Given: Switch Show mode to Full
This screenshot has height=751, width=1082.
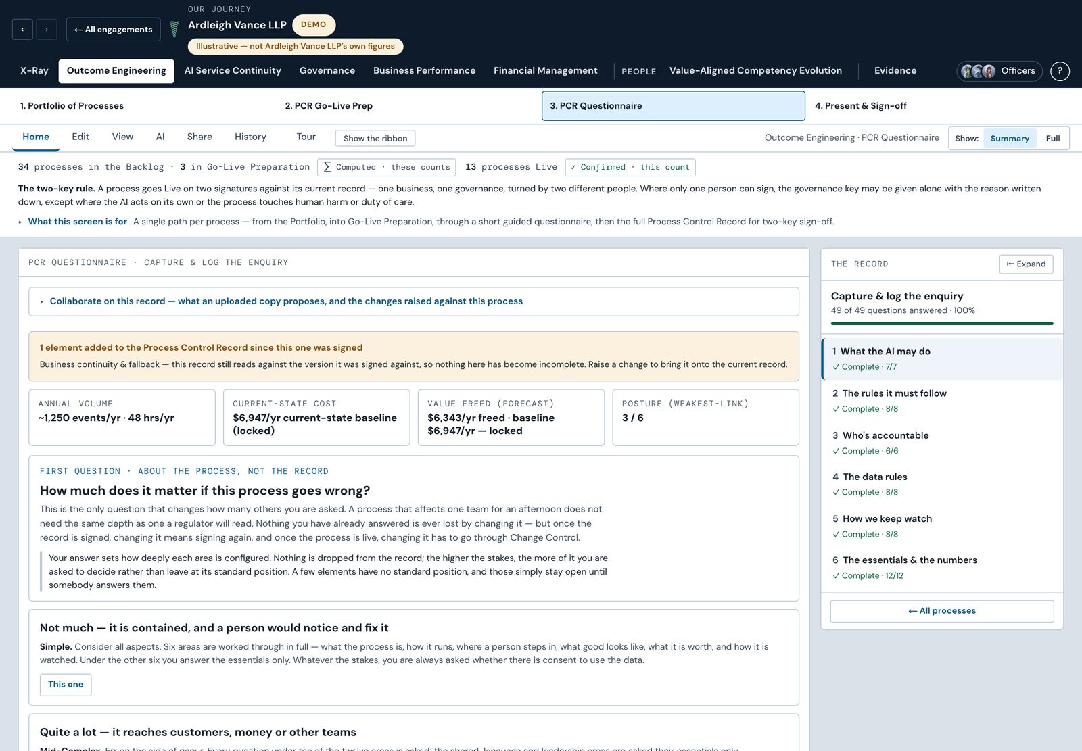Looking at the screenshot, I should click(x=1053, y=139).
